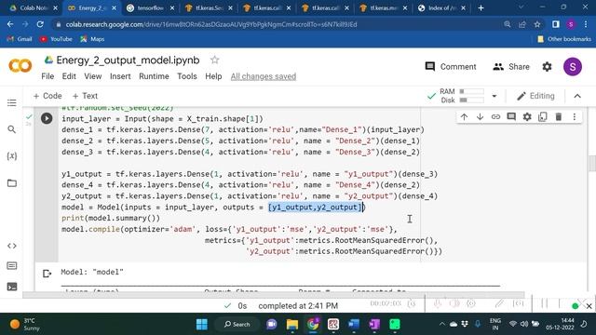Click the browser address bar

click(x=278, y=24)
